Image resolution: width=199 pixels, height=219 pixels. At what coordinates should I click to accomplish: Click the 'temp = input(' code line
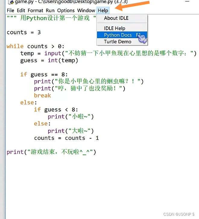click(x=109, y=53)
